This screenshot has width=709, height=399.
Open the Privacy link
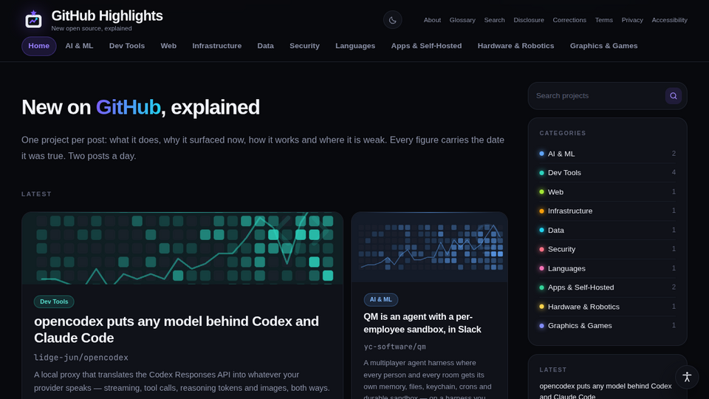click(631, 20)
